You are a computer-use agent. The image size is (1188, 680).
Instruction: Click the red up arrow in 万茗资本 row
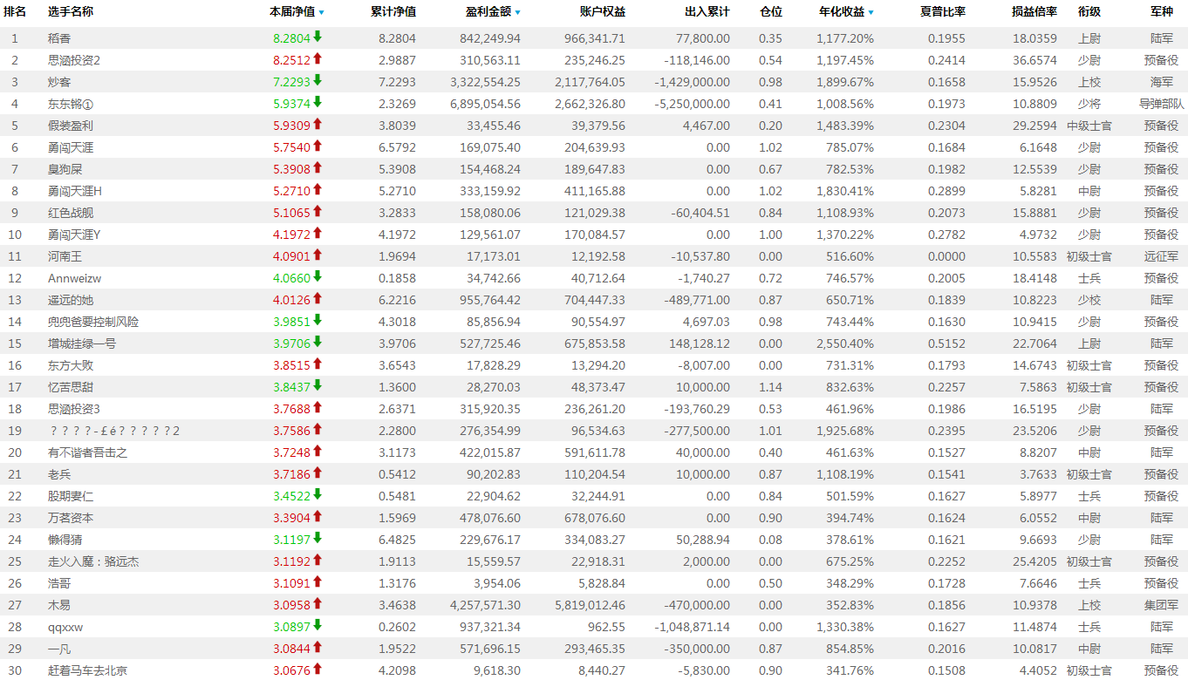(x=317, y=516)
